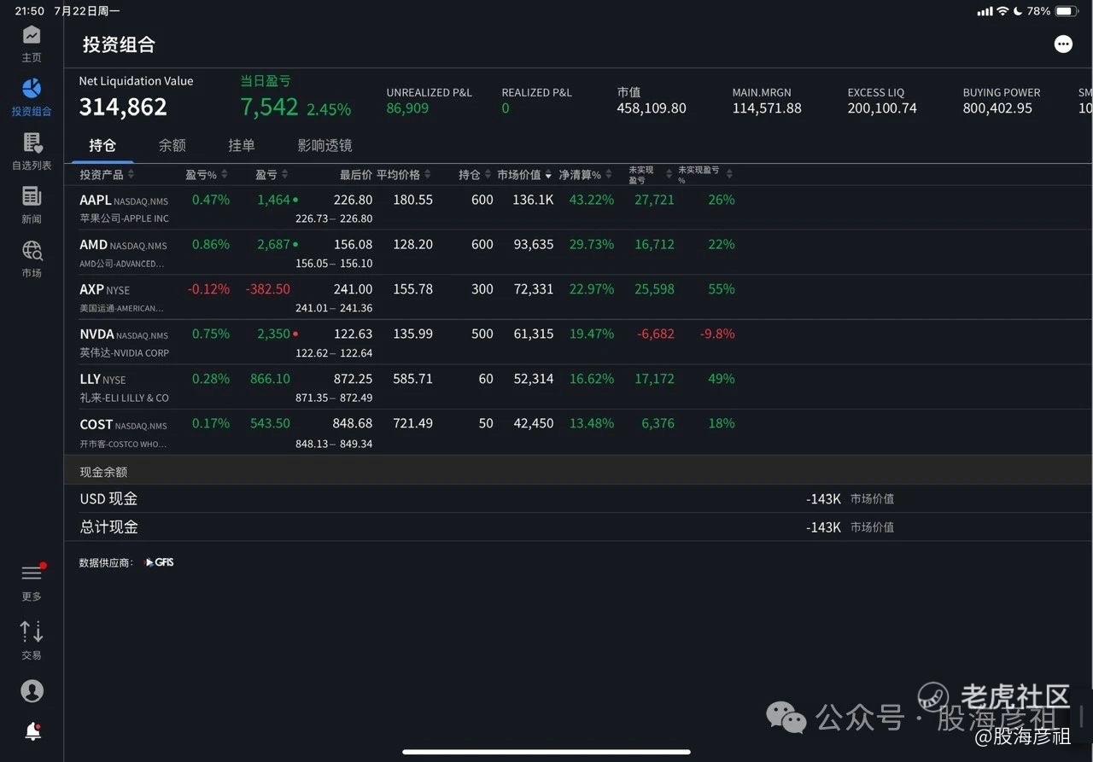Open the 自选列表 watchlist icon
This screenshot has width=1093, height=762.
coord(32,143)
